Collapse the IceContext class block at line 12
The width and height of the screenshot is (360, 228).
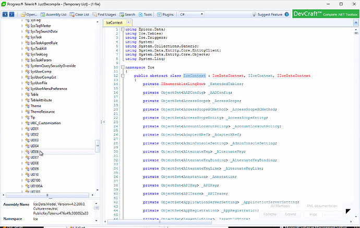[x=123, y=76]
